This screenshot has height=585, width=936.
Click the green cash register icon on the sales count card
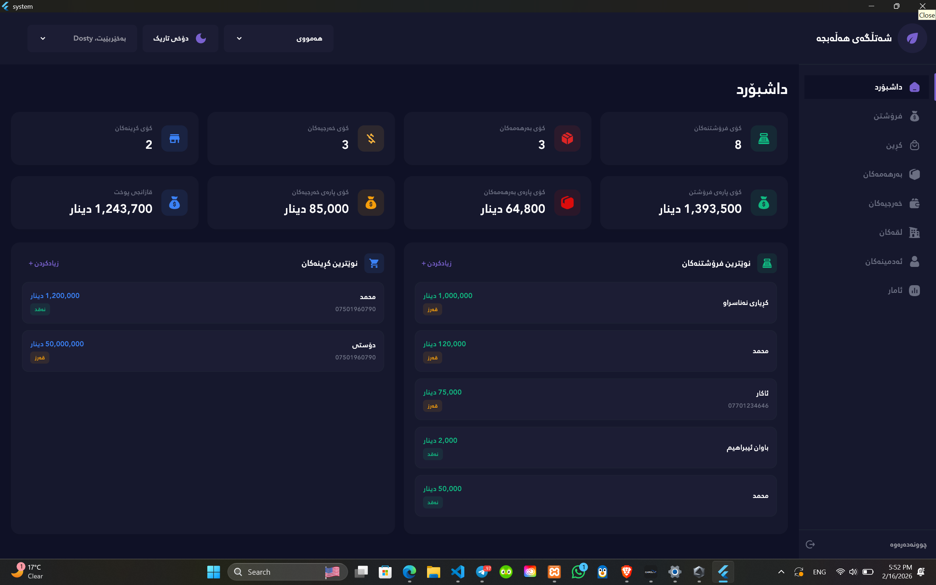coord(763,139)
